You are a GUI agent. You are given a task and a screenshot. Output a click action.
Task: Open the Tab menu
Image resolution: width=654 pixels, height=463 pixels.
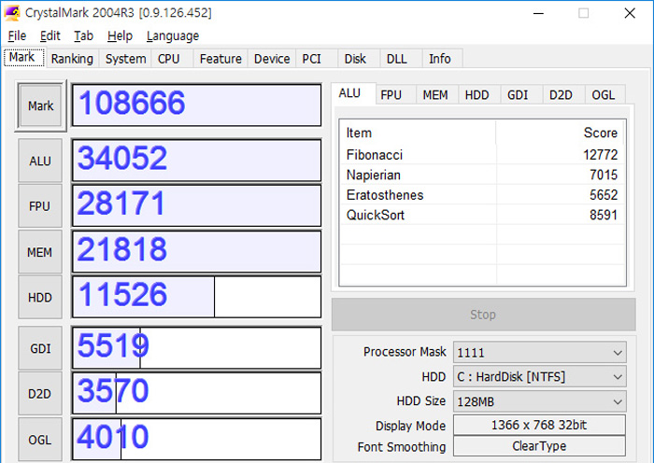click(x=83, y=36)
